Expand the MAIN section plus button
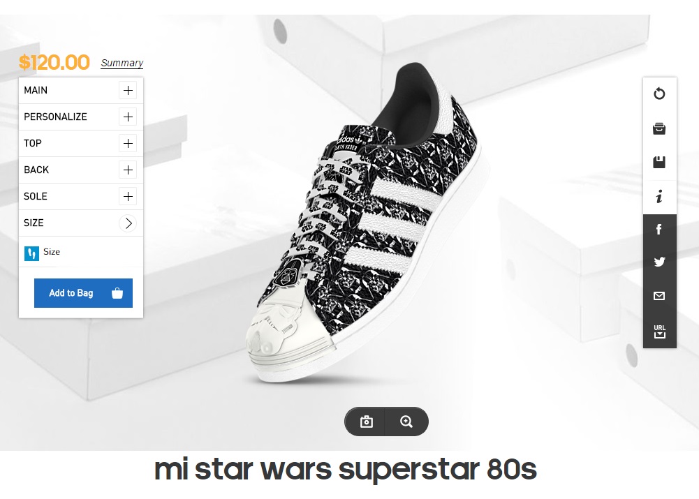The image size is (699, 499). (128, 90)
